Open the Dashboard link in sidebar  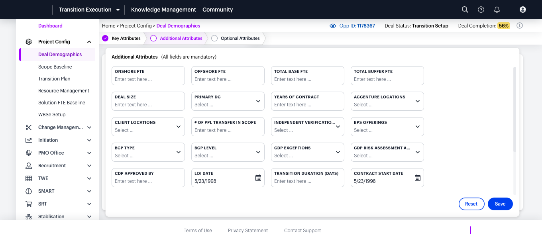pyautogui.click(x=50, y=26)
